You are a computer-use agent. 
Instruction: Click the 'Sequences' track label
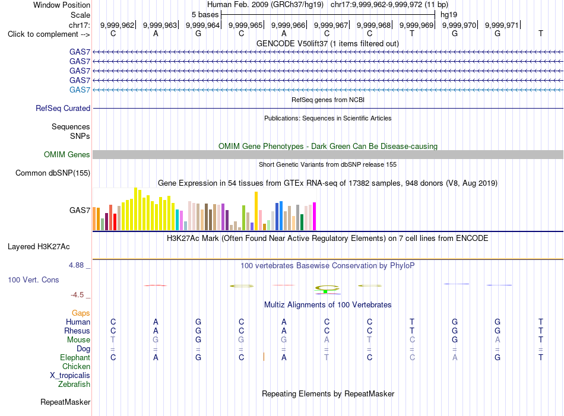71,126
